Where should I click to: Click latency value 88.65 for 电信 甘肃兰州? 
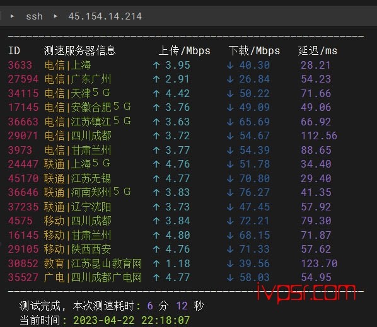click(316, 150)
